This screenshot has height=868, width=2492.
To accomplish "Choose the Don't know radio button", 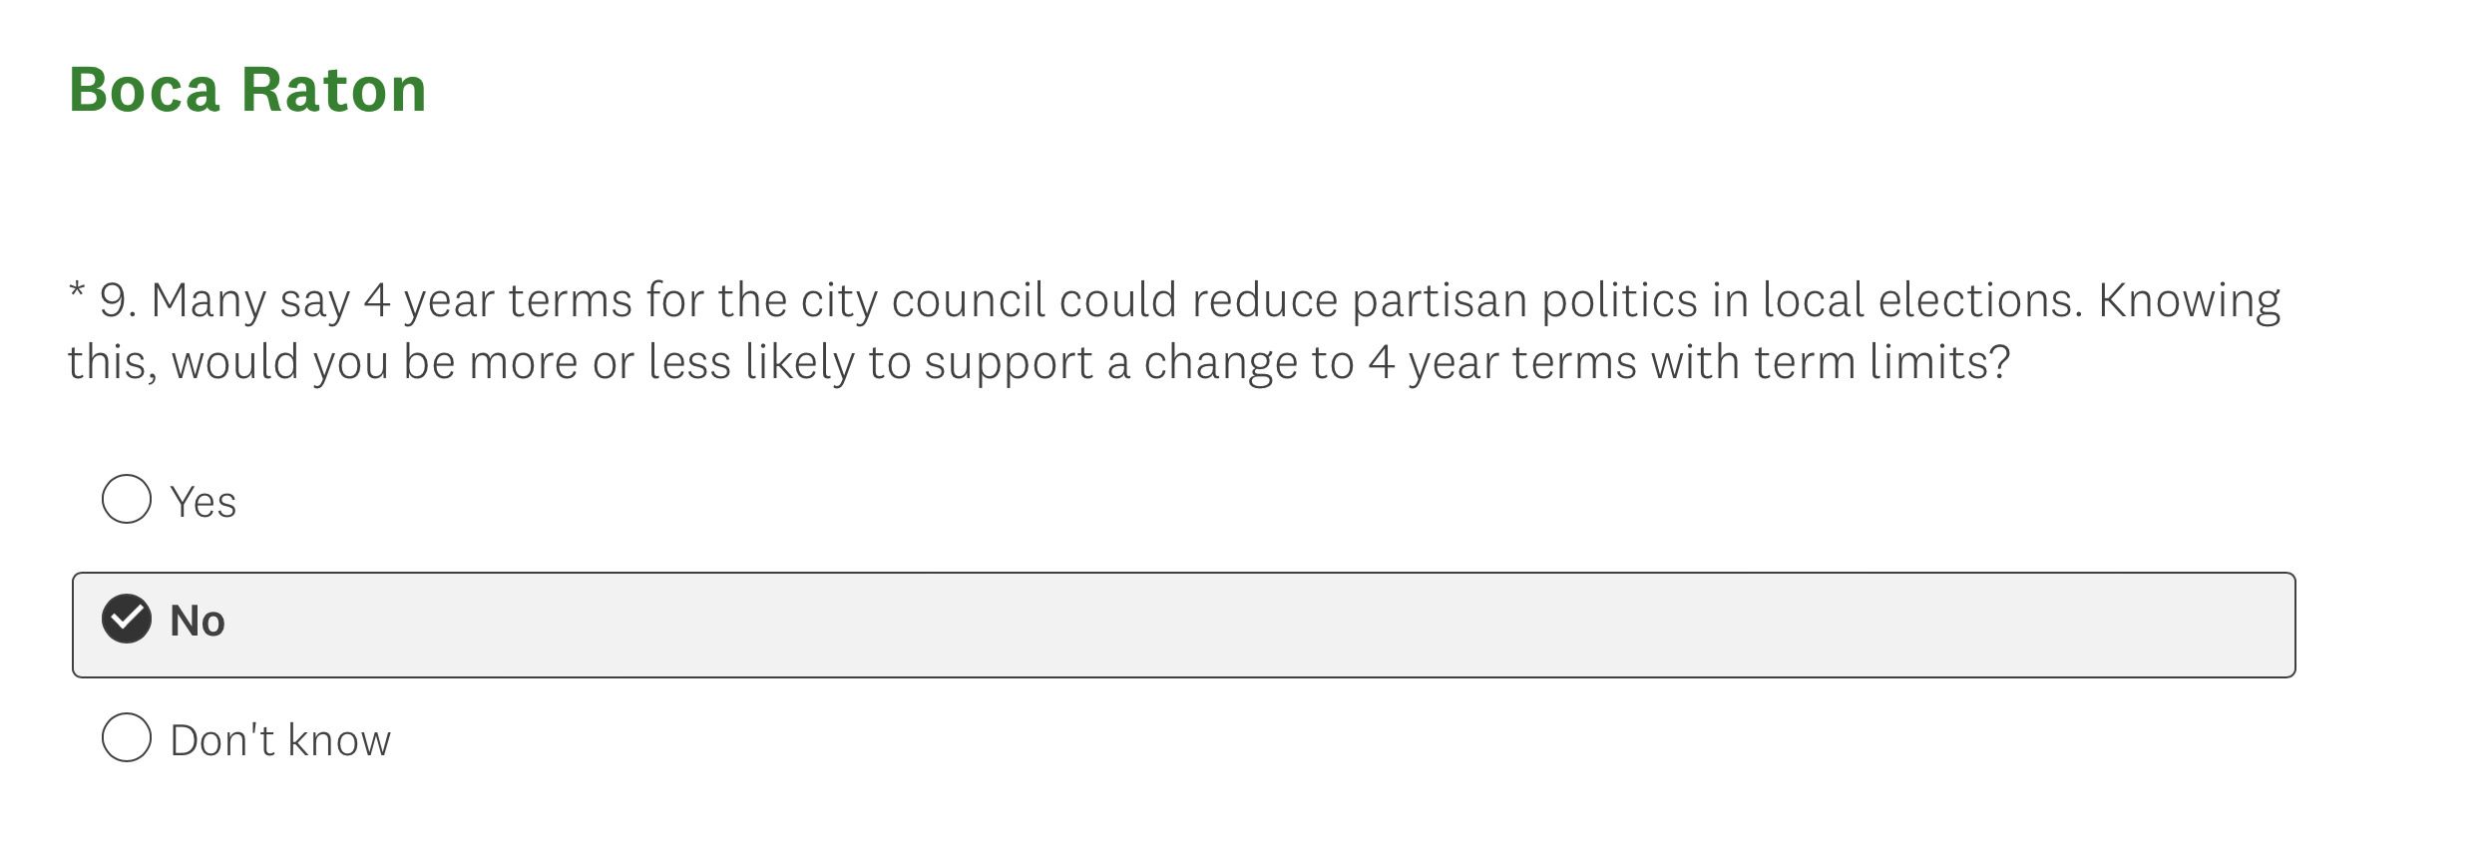I will pos(127,737).
